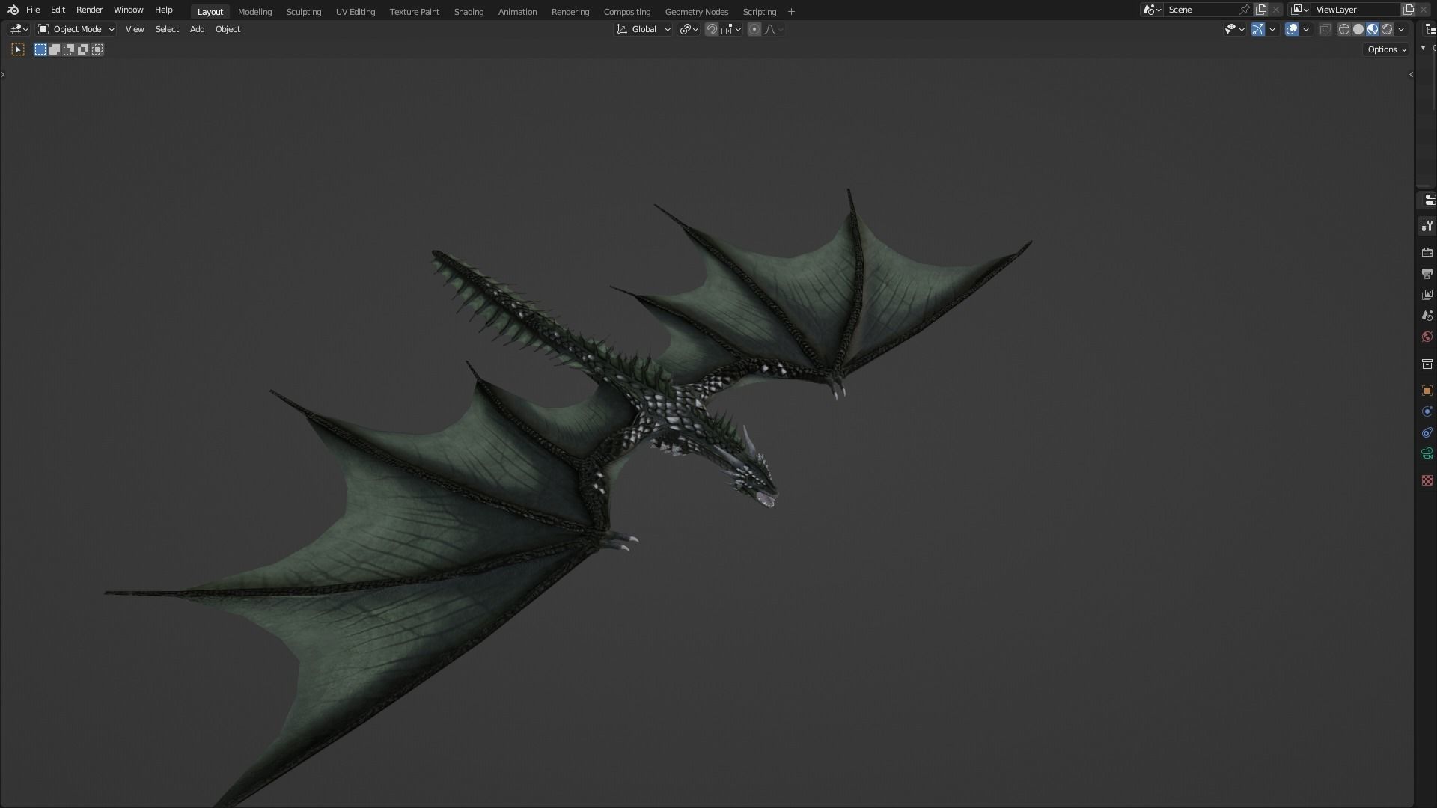
Task: Open the editor type dropdown
Action: pyautogui.click(x=19, y=29)
